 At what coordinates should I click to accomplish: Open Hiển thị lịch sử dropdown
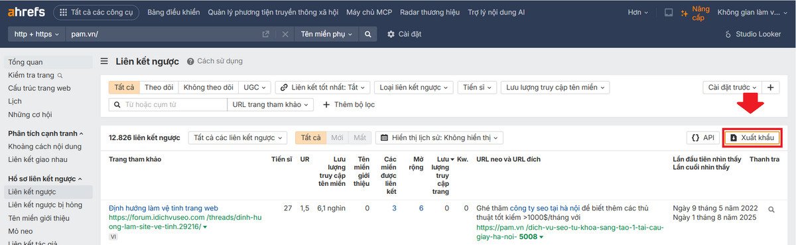[439, 137]
